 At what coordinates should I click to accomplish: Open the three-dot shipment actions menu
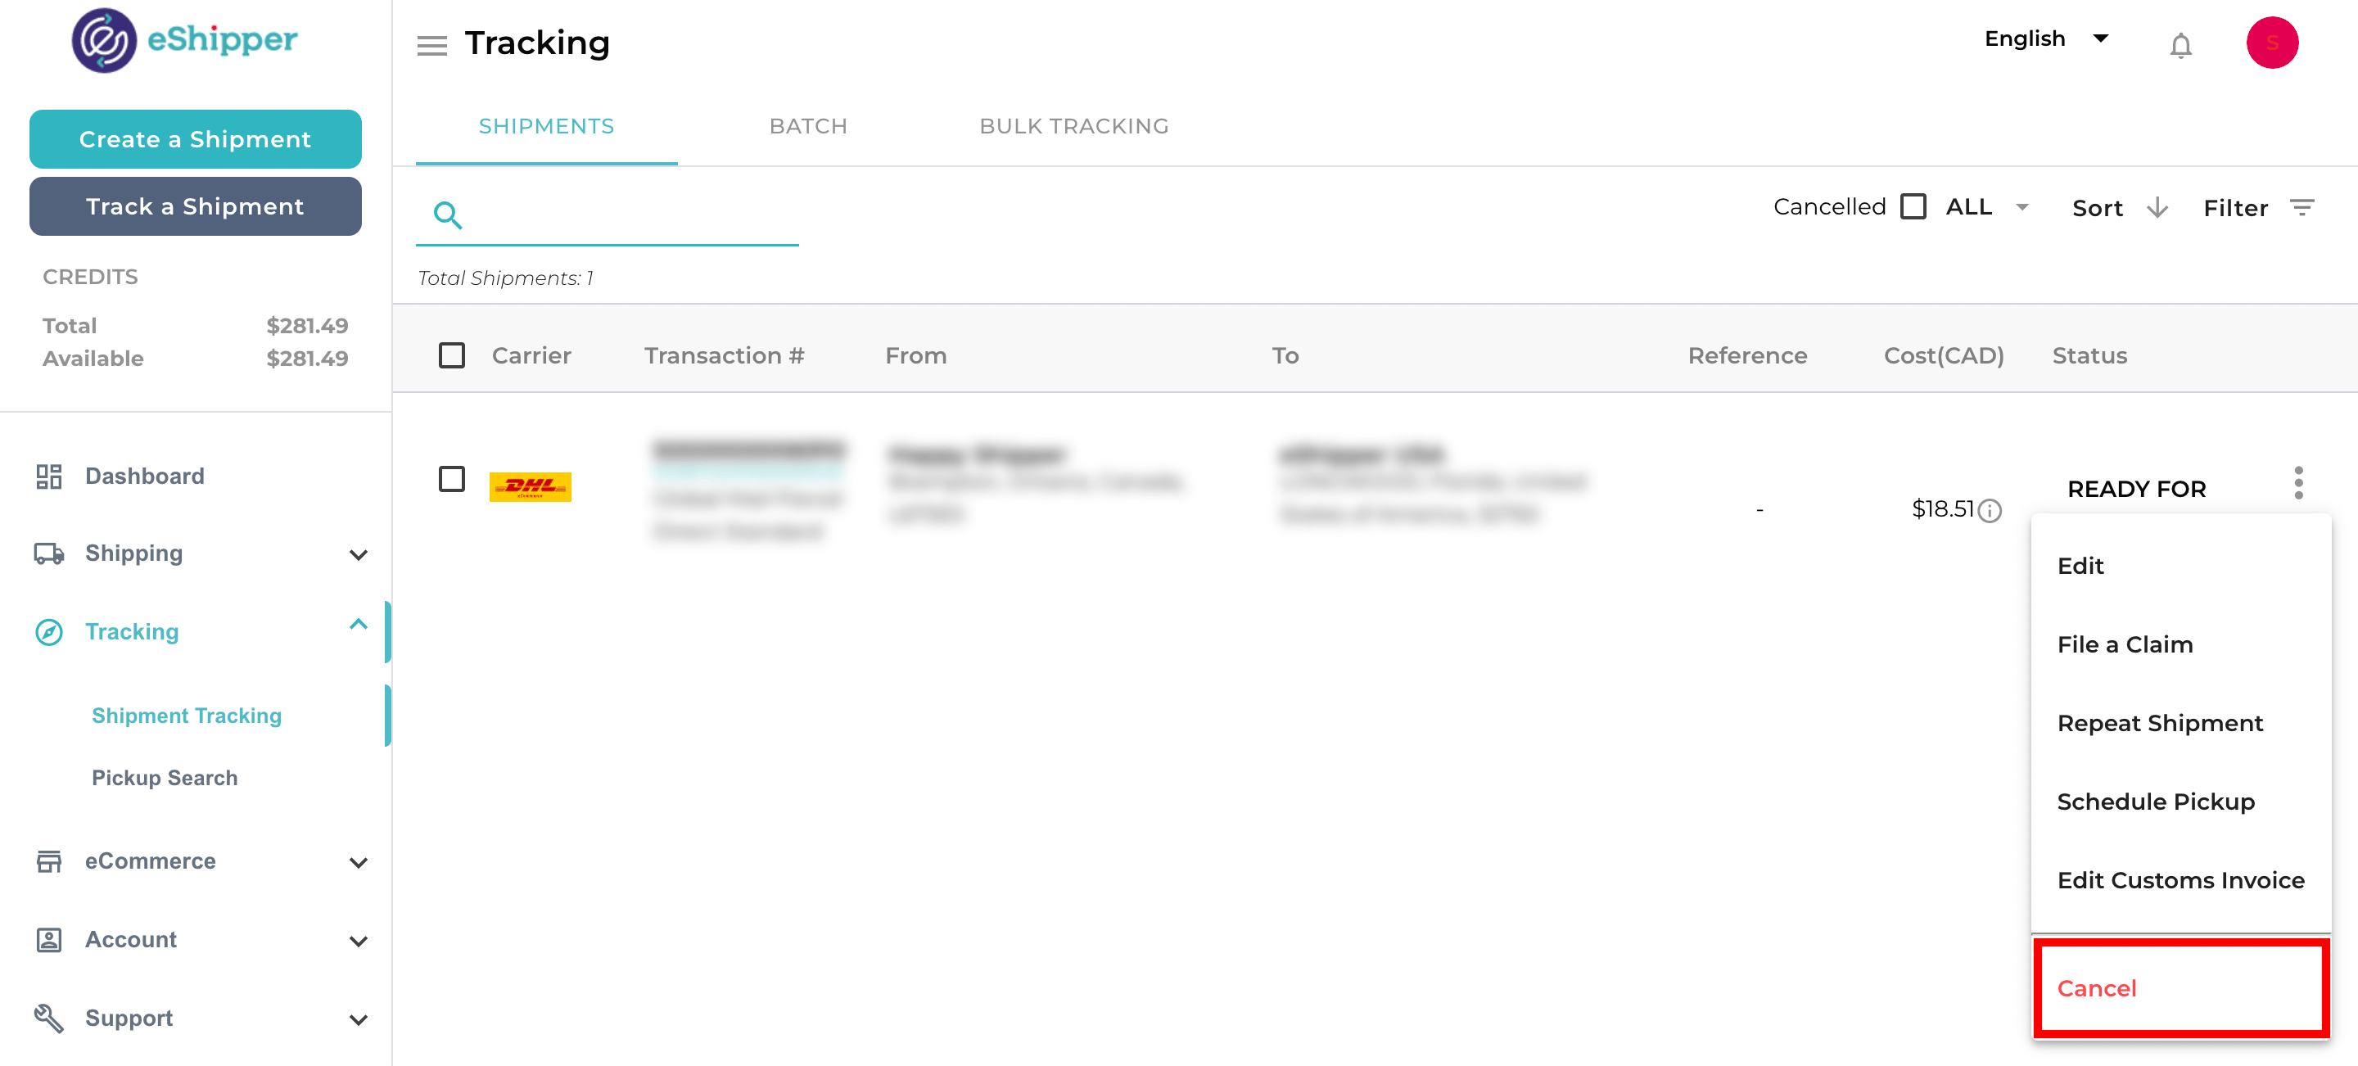(x=2297, y=482)
